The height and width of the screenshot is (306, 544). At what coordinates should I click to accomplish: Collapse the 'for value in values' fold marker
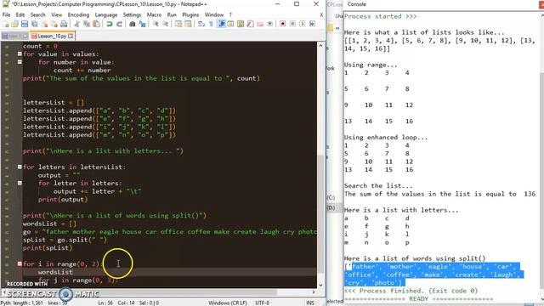pyautogui.click(x=20, y=54)
